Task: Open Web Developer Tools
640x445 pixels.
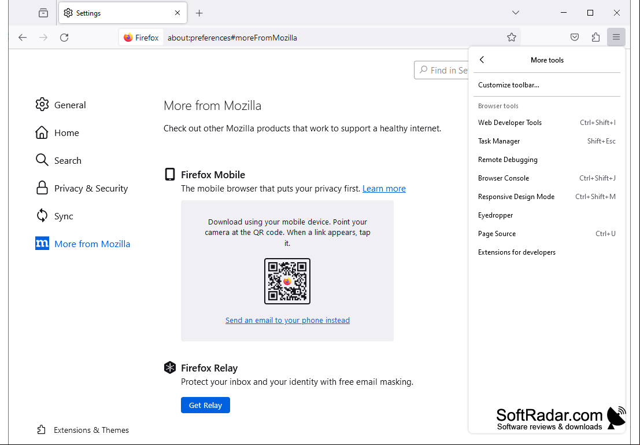Action: pos(547,123)
